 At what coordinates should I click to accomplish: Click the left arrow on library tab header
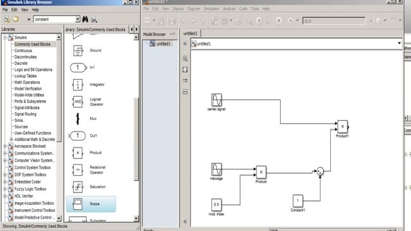[132, 30]
